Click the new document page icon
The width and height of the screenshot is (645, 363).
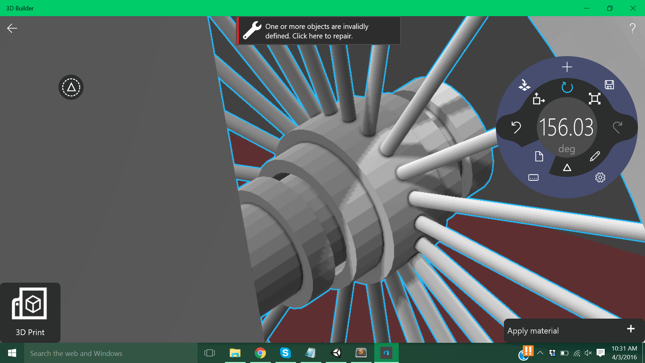click(539, 156)
